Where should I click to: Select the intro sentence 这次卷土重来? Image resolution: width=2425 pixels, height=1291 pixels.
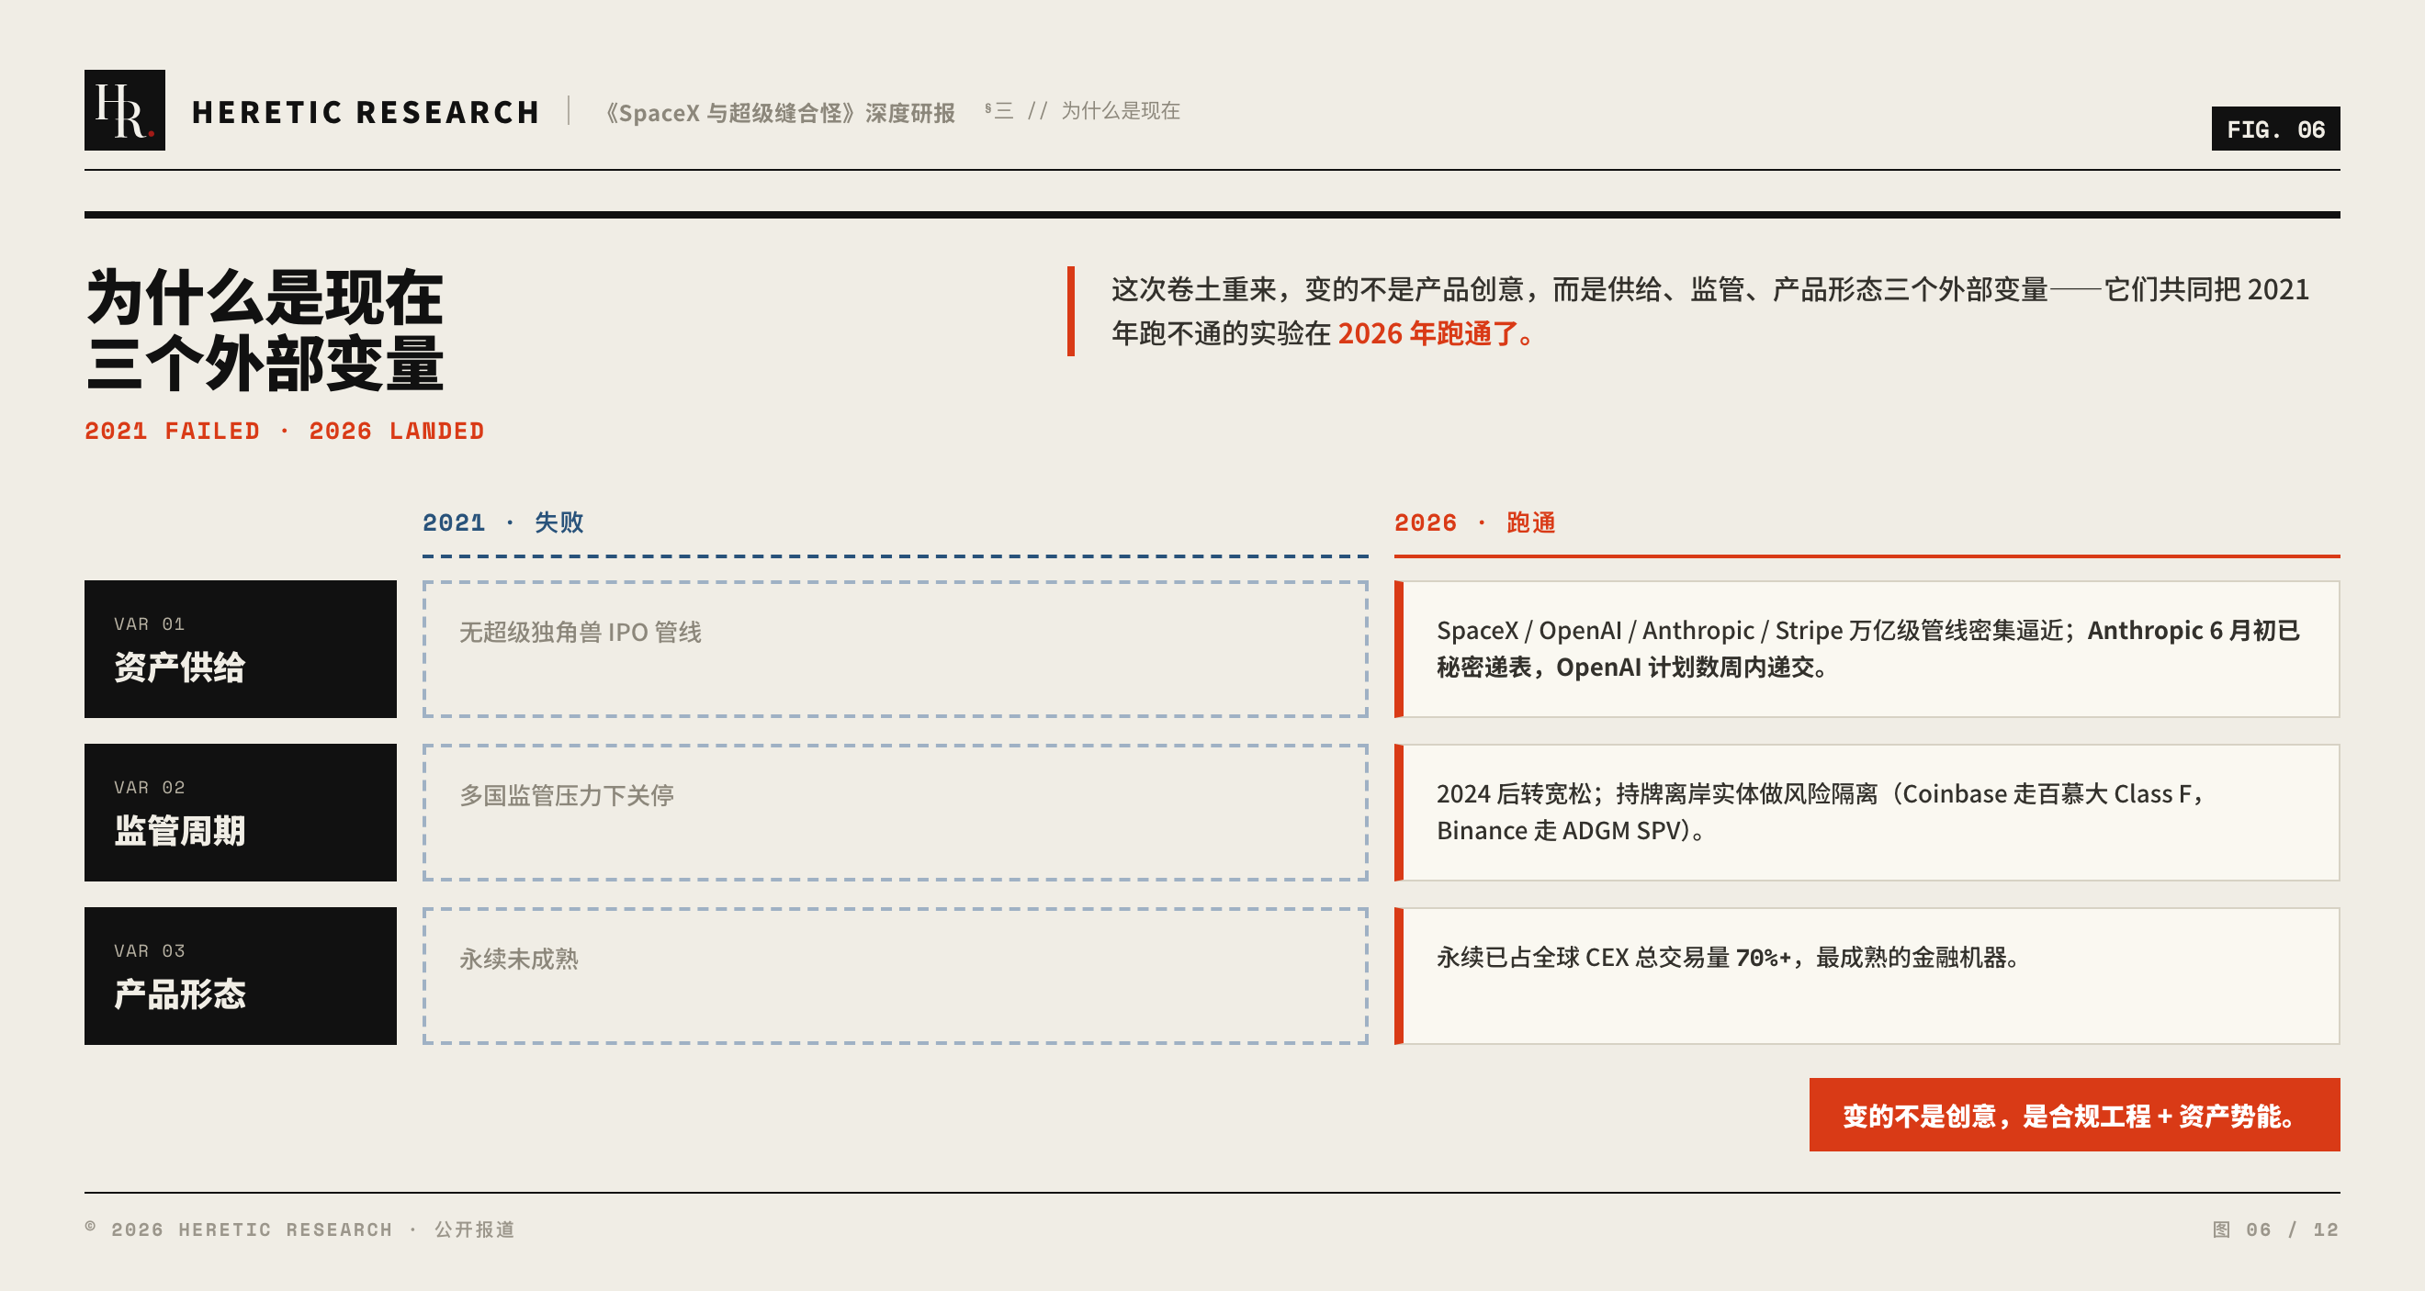point(1709,310)
